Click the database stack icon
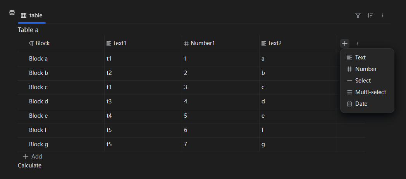The image size is (406, 179). coord(12,13)
